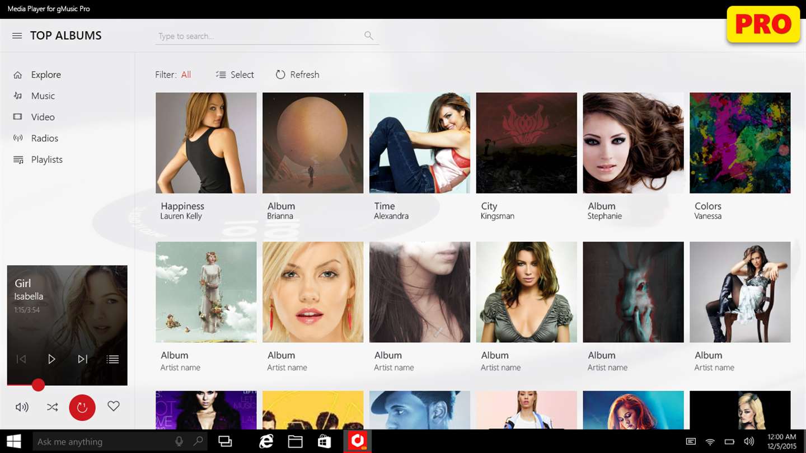Go to Explore section

coord(46,75)
